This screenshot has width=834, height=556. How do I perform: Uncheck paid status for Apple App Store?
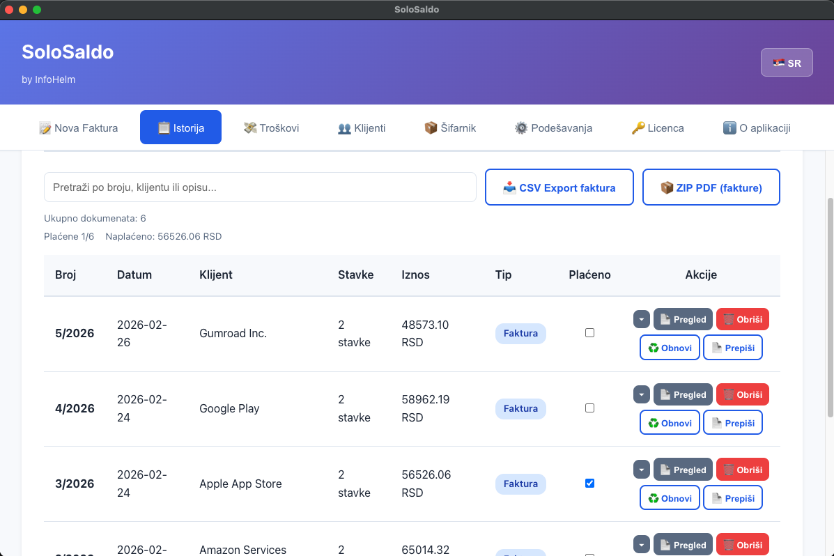tap(589, 484)
